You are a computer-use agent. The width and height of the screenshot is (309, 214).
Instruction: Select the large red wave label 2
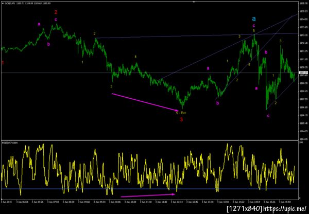(x=56, y=12)
